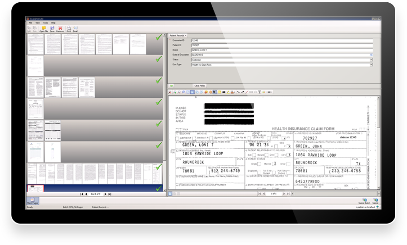Toggle the green checkmark on first document row
Viewport: 407px width, 245px height.
click(158, 38)
